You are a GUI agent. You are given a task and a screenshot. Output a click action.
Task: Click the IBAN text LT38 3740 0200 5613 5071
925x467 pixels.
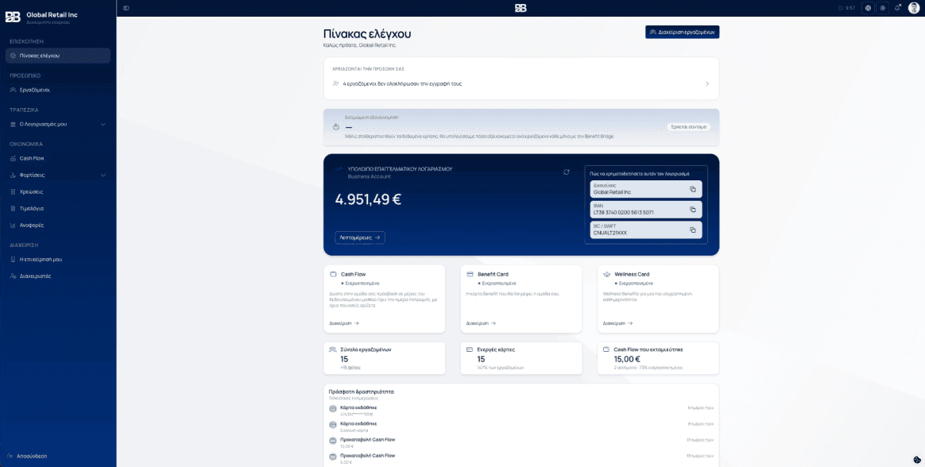tap(624, 212)
